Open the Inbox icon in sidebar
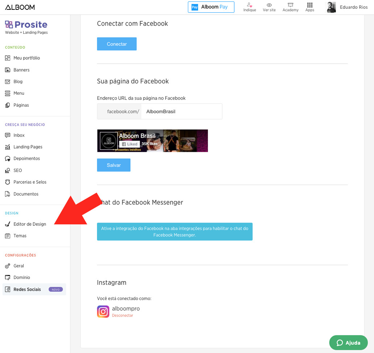 8,135
